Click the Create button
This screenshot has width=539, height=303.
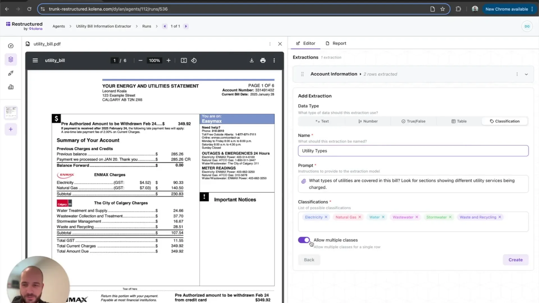point(515,260)
